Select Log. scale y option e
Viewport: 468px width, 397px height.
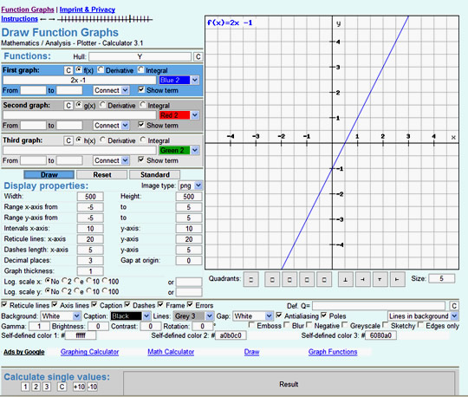click(77, 290)
